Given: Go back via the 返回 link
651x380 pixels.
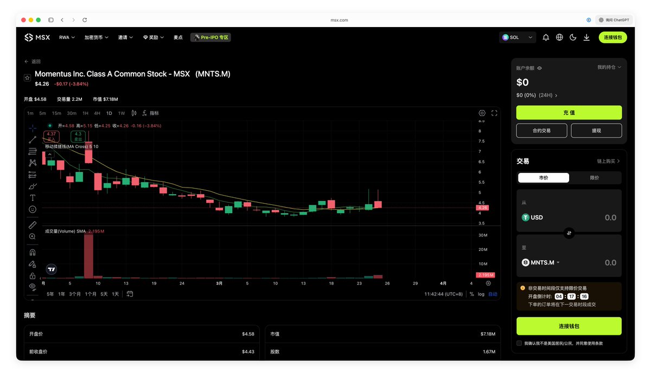Looking at the screenshot, I should pos(33,62).
